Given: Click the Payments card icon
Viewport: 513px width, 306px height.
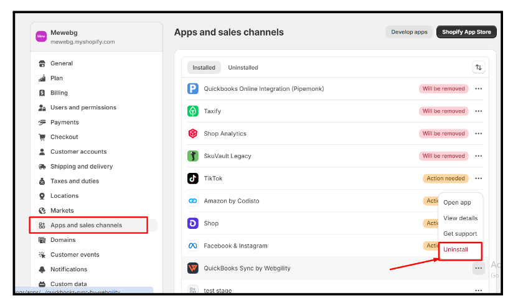Looking at the screenshot, I should (42, 123).
